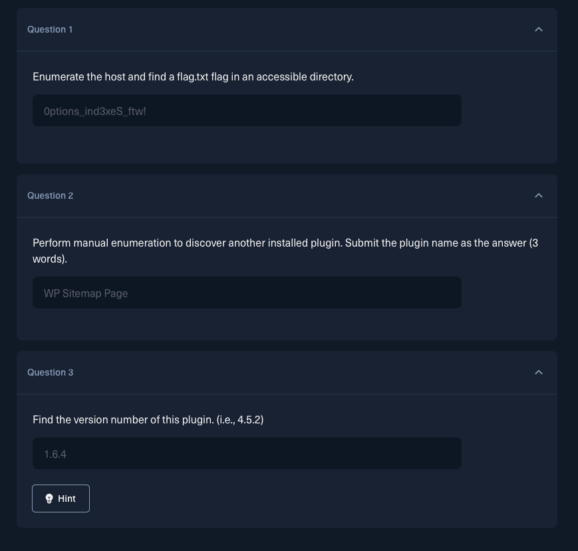Click the "0ptions_ind3xeS_ftw!" placeholder text

[94, 111]
